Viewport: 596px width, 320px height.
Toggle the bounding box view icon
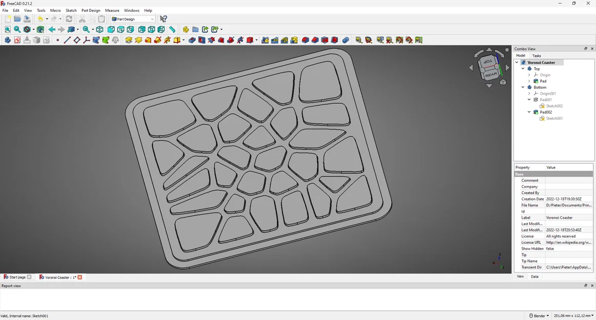pos(40,29)
